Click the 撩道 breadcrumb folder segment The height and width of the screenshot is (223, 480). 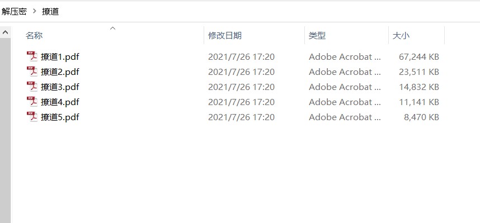(x=50, y=12)
